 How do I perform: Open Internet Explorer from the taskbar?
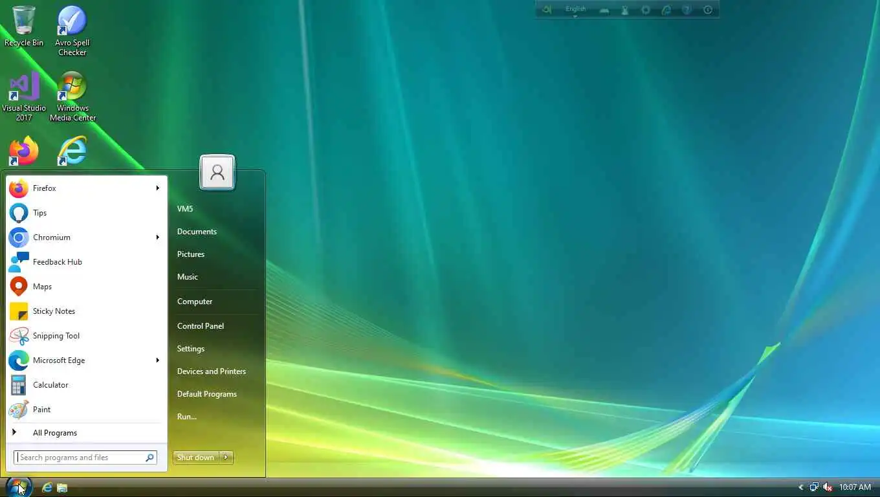tap(47, 487)
